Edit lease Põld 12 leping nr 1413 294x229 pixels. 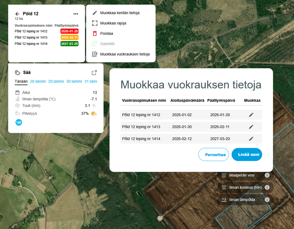pyautogui.click(x=251, y=127)
